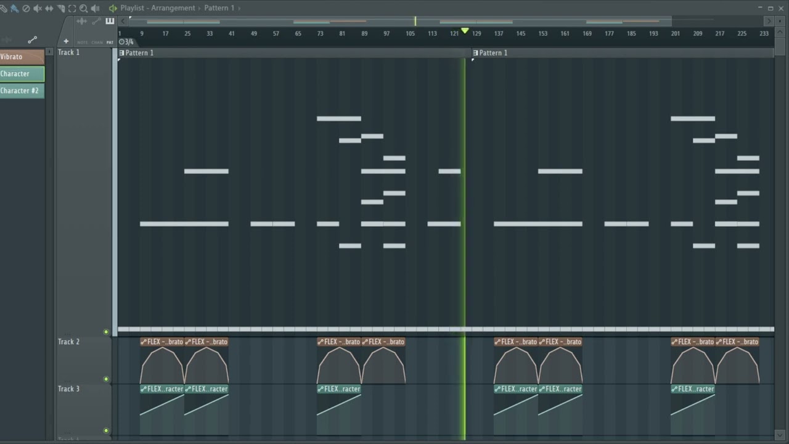This screenshot has height=444, width=789.
Task: Open menu of second Pattern 1 clip
Action: coord(475,53)
